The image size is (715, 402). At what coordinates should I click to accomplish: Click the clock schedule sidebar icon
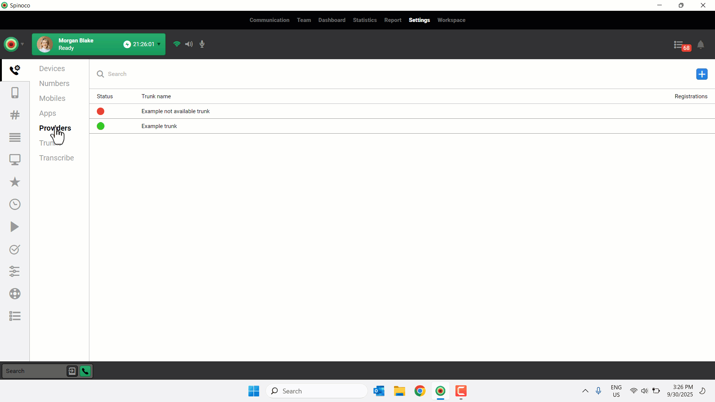click(x=15, y=204)
